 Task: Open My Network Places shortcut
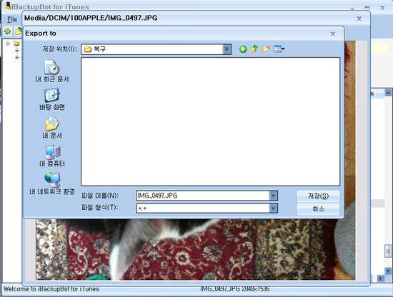[52, 183]
